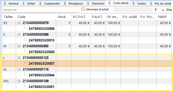Image resolution: width=173 pixels, height=91 pixels.
Task: Collapse code 2134000000086 tree node
Action: (19, 34)
